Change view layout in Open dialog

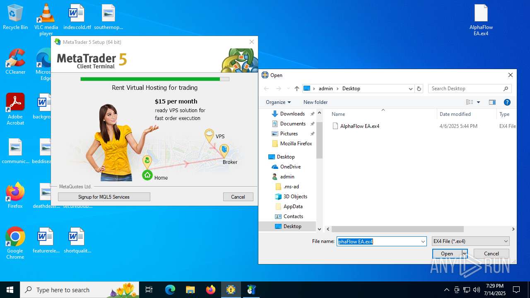point(470,102)
